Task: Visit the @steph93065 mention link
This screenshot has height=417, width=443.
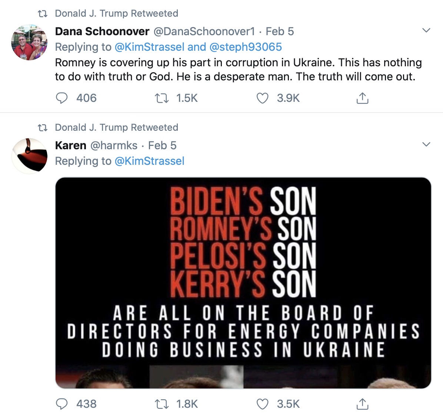Action: click(x=246, y=47)
